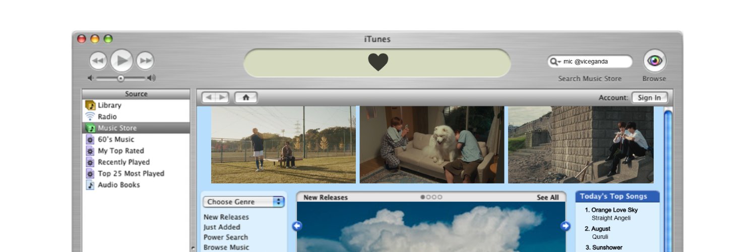Click the 60's Music gear icon
The width and height of the screenshot is (756, 252).
coord(91,139)
